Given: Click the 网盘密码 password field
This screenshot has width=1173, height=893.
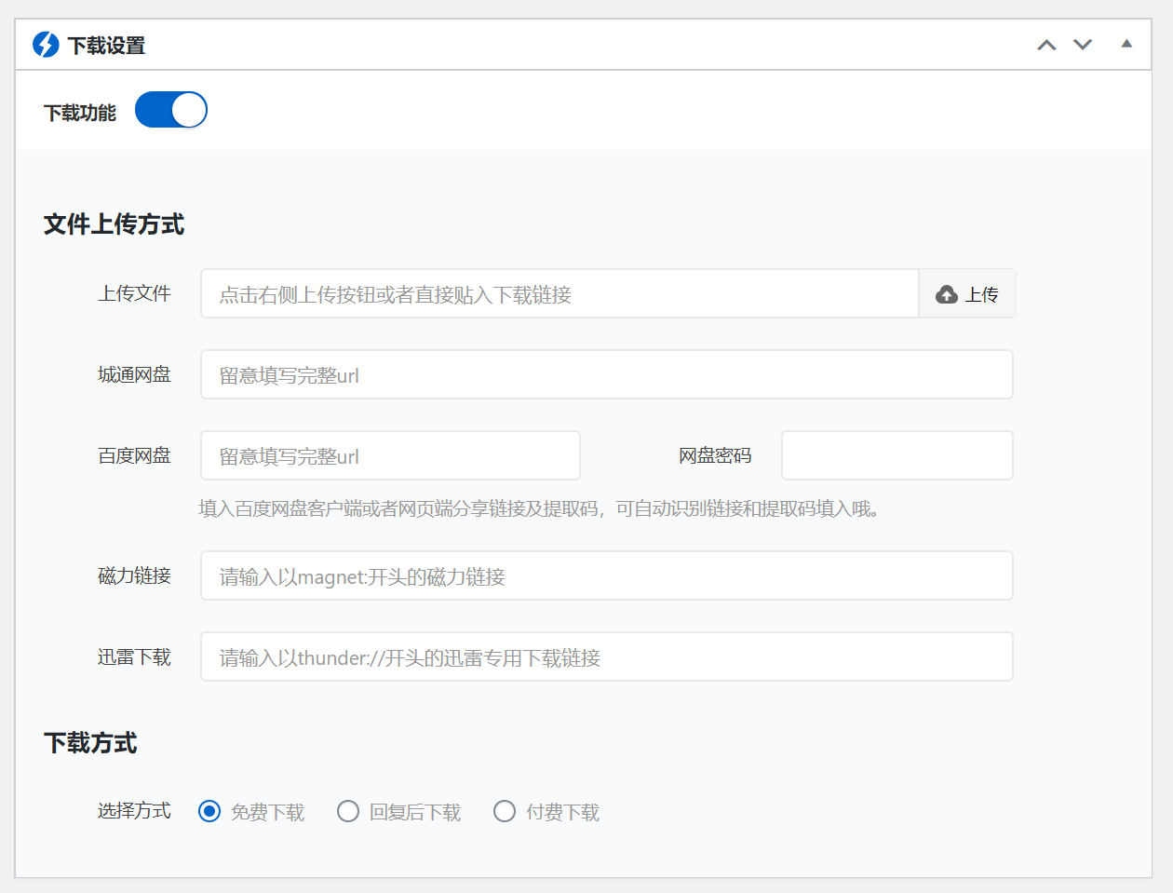Looking at the screenshot, I should [x=897, y=455].
